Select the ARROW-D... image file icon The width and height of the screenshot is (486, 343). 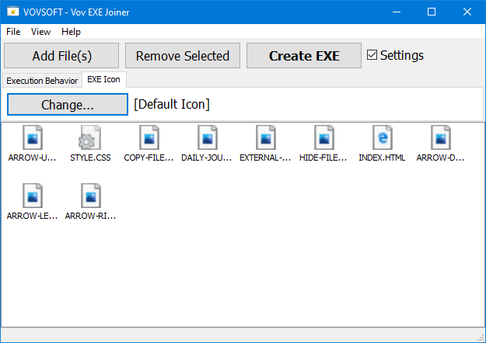click(440, 137)
